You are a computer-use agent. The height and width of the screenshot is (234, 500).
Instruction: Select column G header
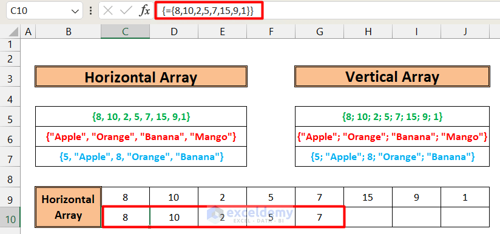tap(320, 32)
